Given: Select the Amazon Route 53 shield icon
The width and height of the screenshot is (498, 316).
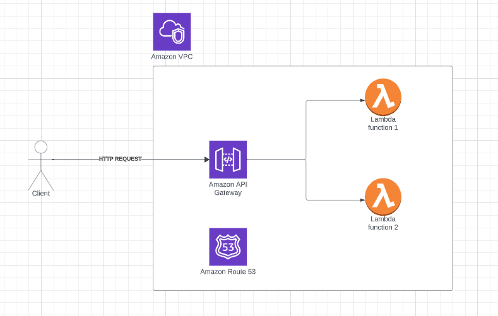Looking at the screenshot, I should pos(228,247).
